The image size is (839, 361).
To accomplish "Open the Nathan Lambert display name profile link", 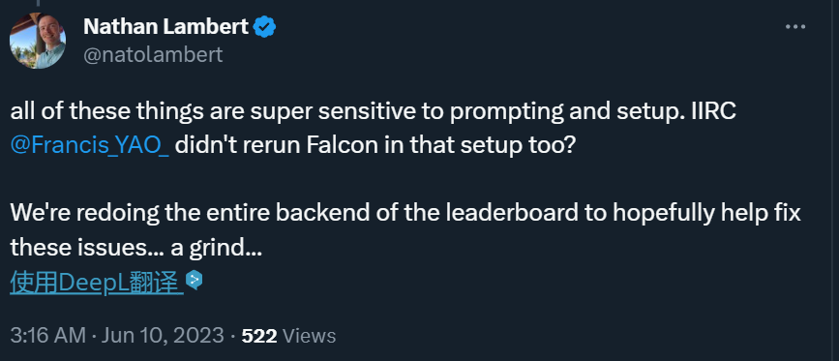I will click(x=165, y=27).
